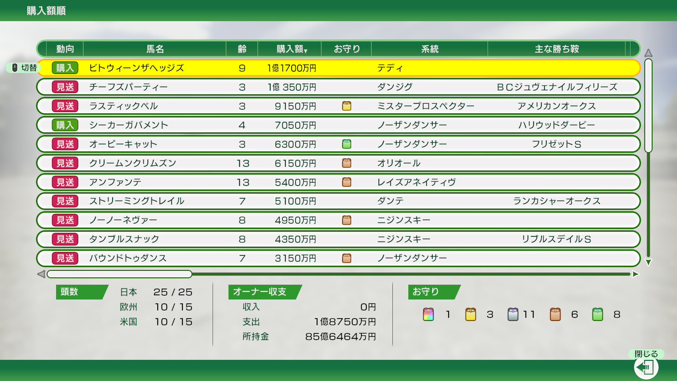The width and height of the screenshot is (677, 381).
Task: Click the horizontal scrollbar thumb
Action: [x=120, y=274]
